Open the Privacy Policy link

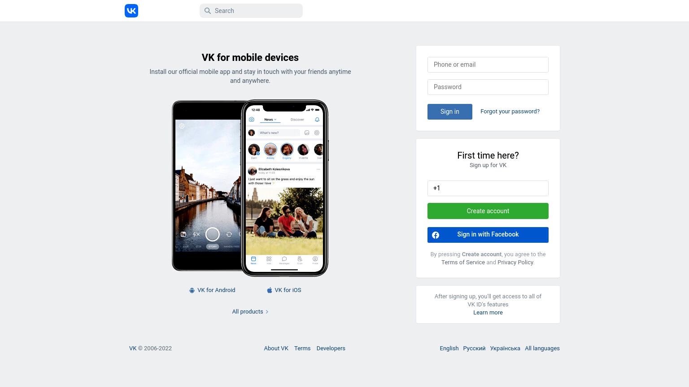(515, 262)
